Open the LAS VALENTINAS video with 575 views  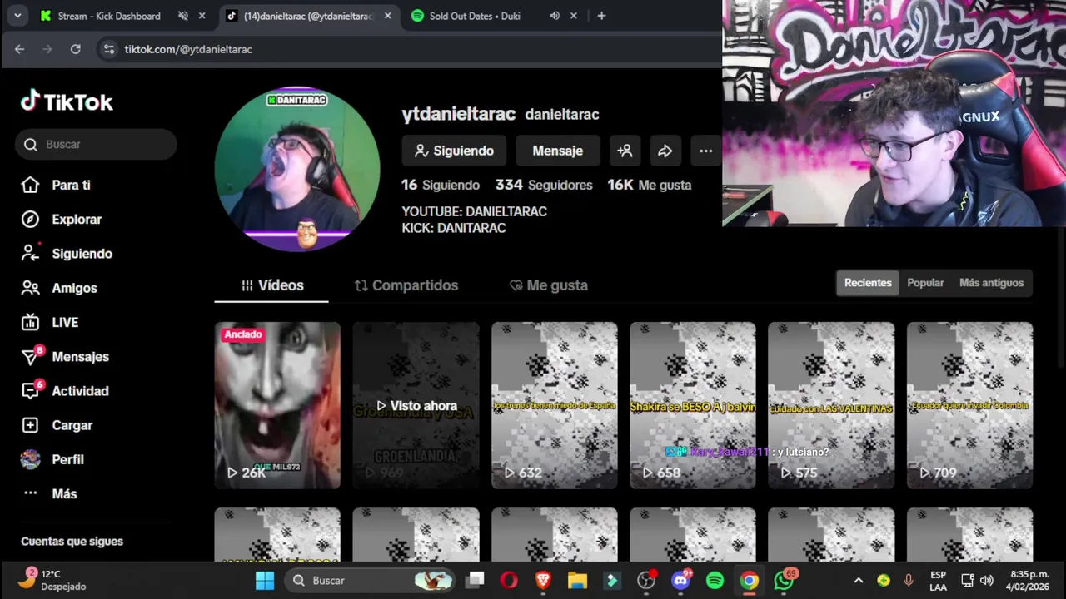point(830,405)
